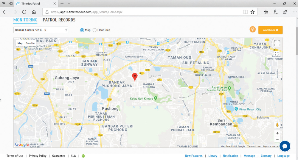This screenshot has height=160, width=298.
Task: Zoom out the map with minus button
Action: point(277,139)
